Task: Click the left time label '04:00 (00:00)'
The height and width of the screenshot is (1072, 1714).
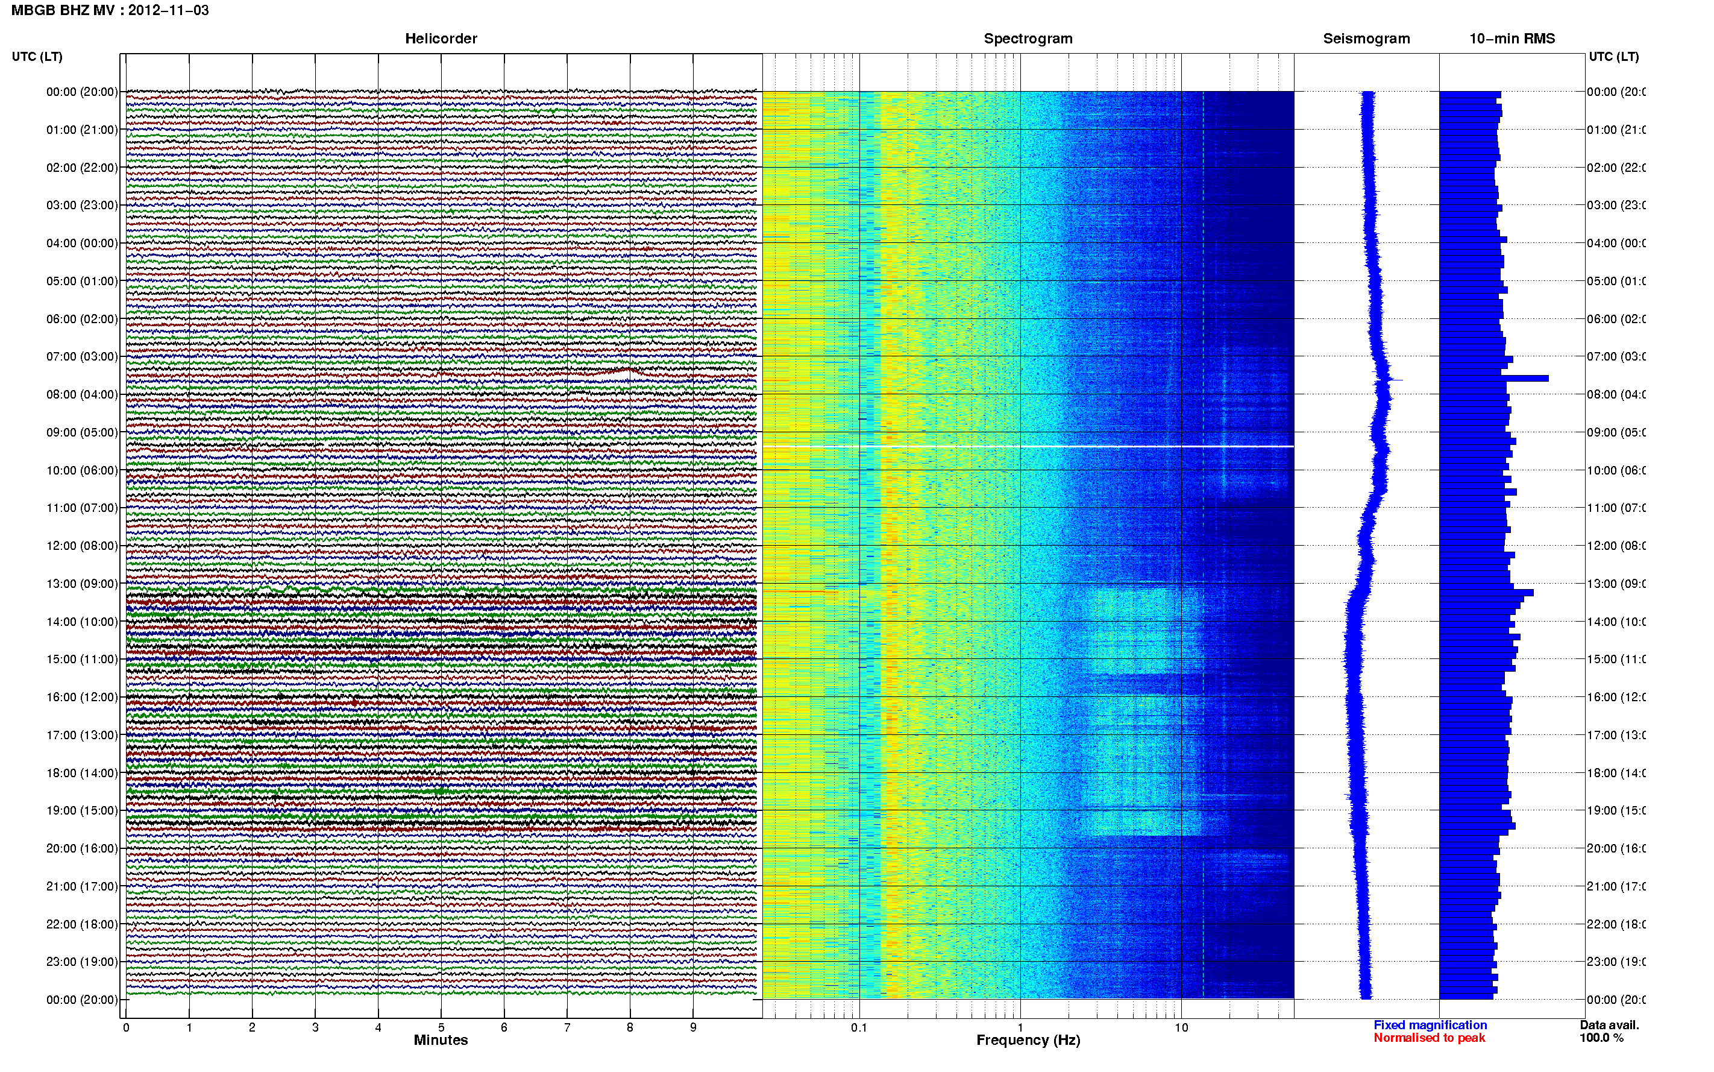Action: tap(82, 243)
